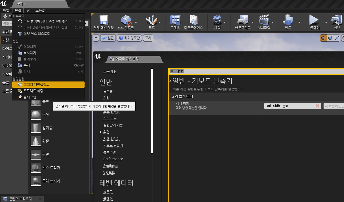Click the Unreal logo at top-left of main window

click(x=4, y=4)
